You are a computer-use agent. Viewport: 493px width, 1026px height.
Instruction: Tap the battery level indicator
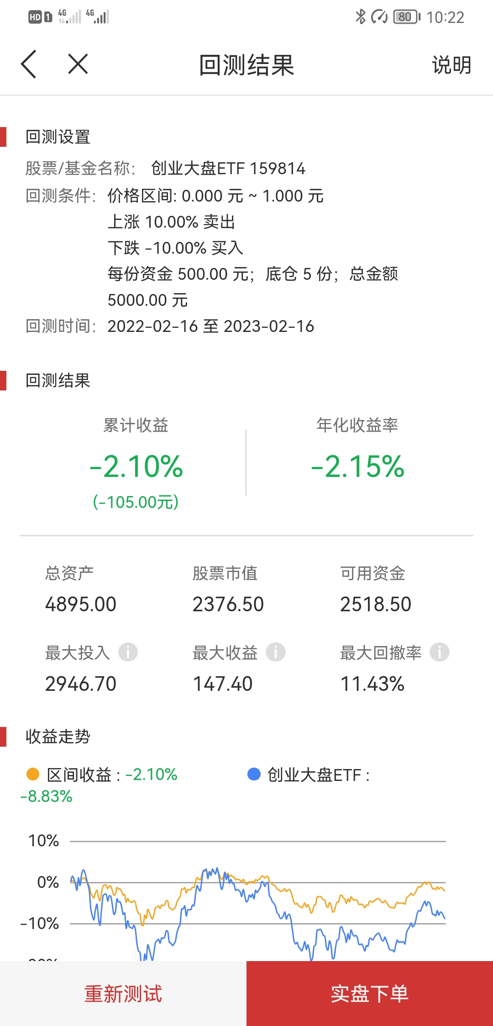pos(406,17)
